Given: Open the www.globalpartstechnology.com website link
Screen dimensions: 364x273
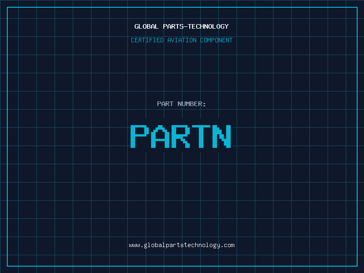Looking at the screenshot, I should pos(182,245).
